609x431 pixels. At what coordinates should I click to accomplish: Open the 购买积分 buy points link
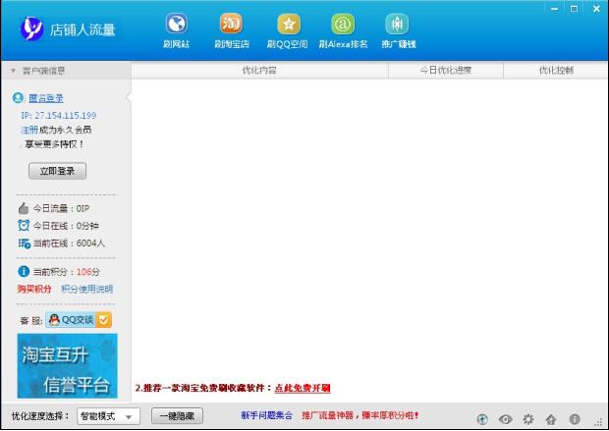pyautogui.click(x=34, y=290)
